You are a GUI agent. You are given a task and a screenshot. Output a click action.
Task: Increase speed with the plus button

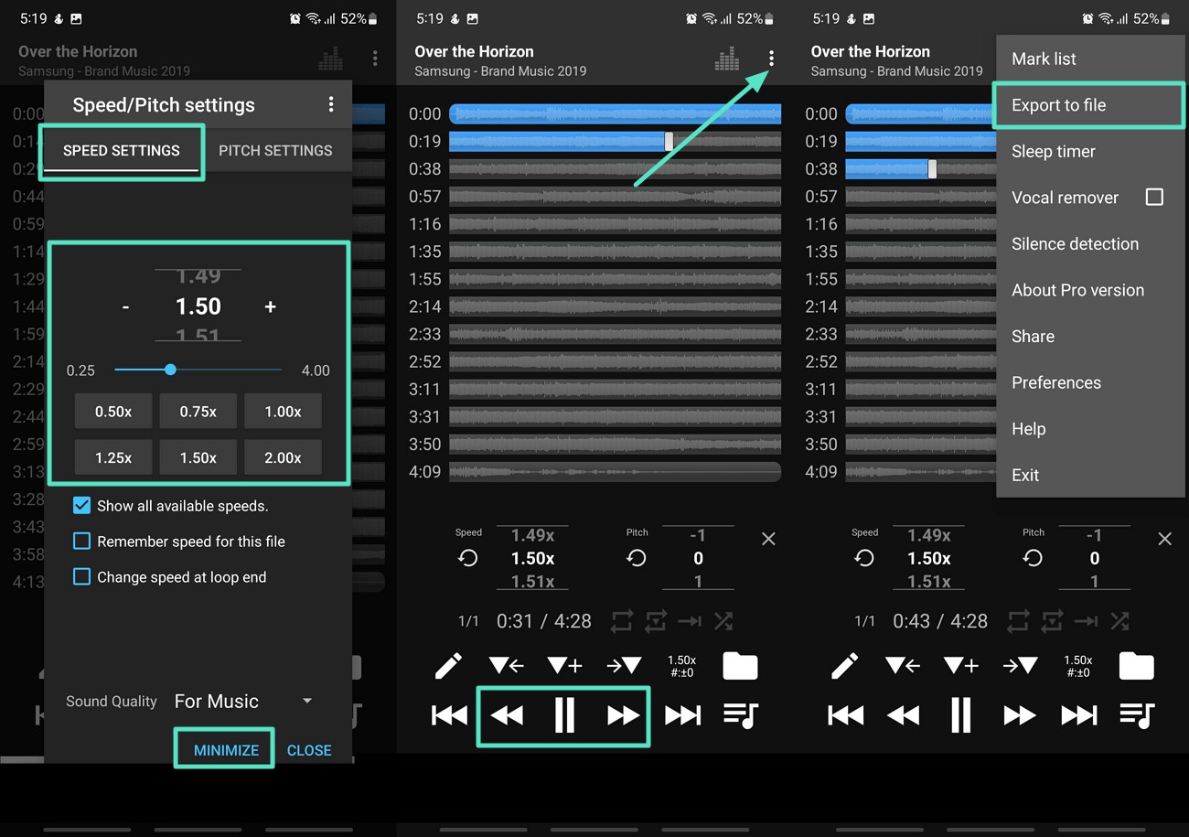coord(270,307)
